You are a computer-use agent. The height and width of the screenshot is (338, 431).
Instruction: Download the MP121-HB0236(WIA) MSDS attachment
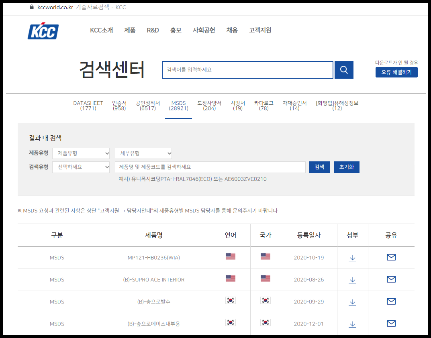[352, 258]
